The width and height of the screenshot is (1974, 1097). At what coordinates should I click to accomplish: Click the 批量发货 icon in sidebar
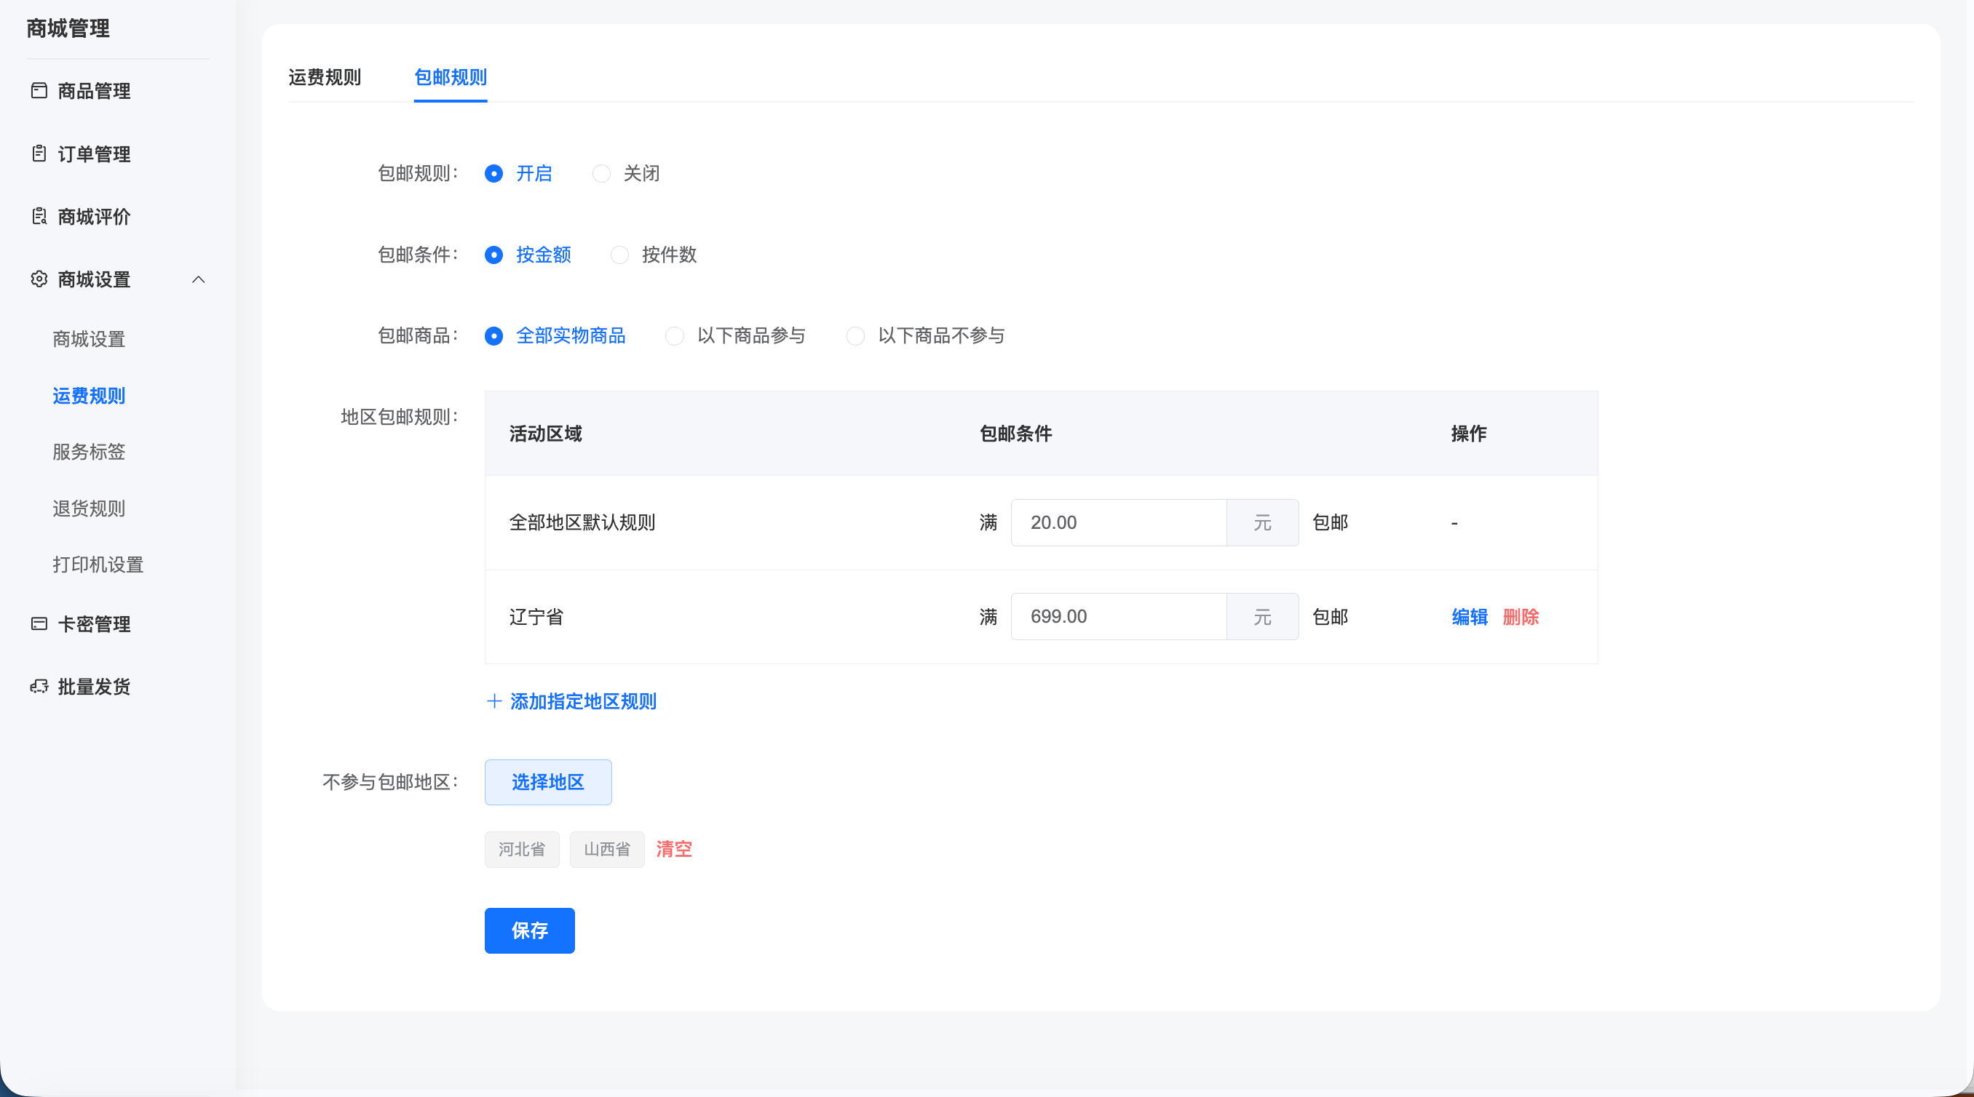pos(39,687)
